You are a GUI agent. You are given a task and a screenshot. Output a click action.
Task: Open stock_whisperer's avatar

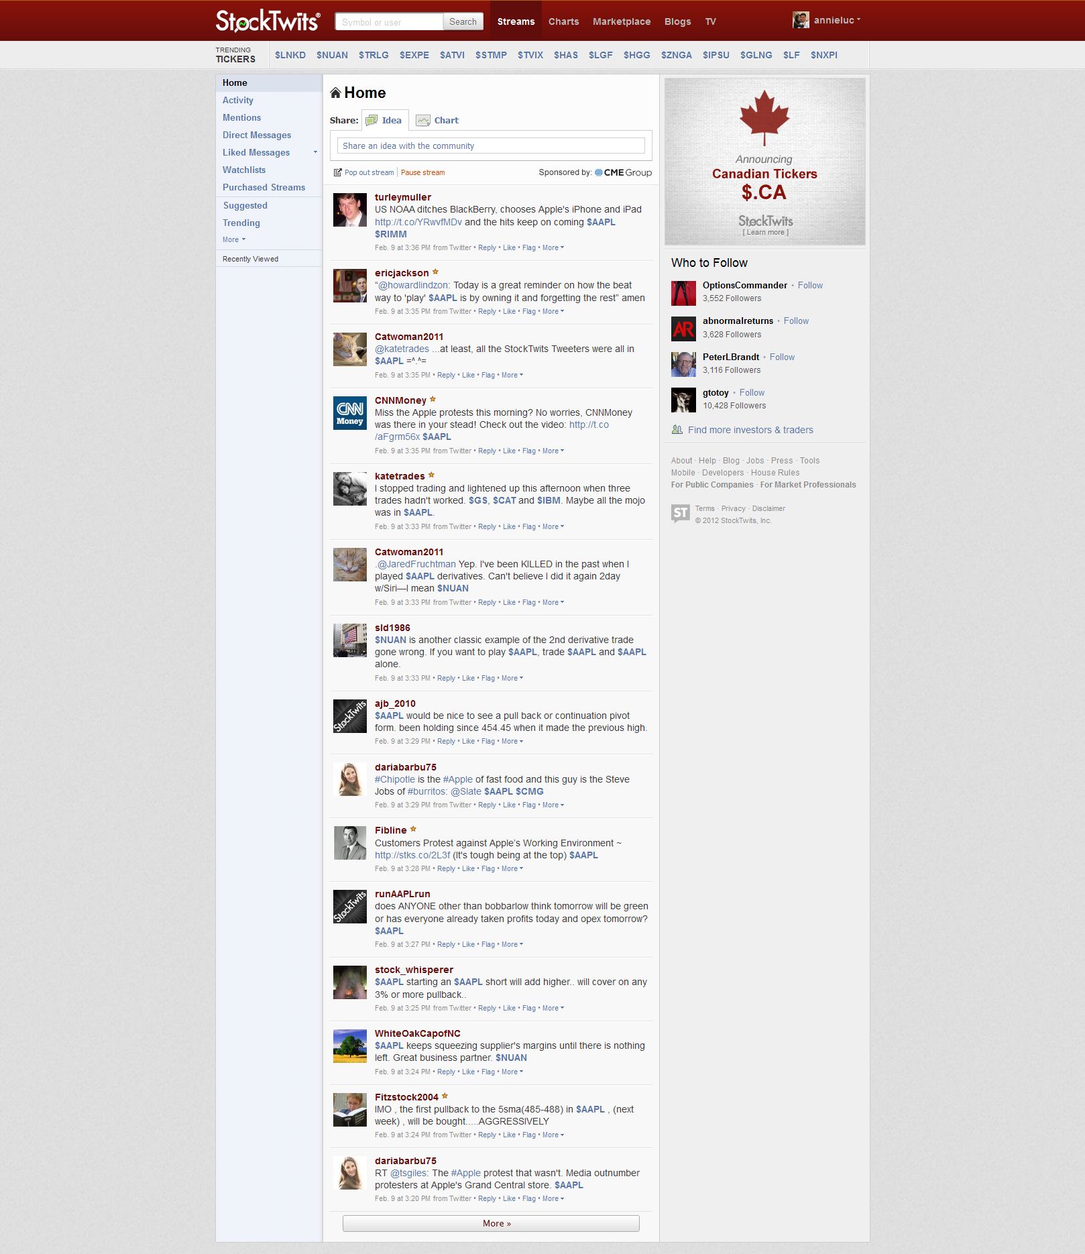[350, 982]
